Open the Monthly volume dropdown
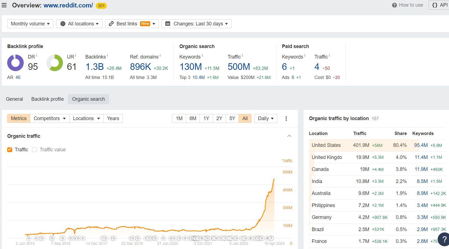 (x=30, y=24)
